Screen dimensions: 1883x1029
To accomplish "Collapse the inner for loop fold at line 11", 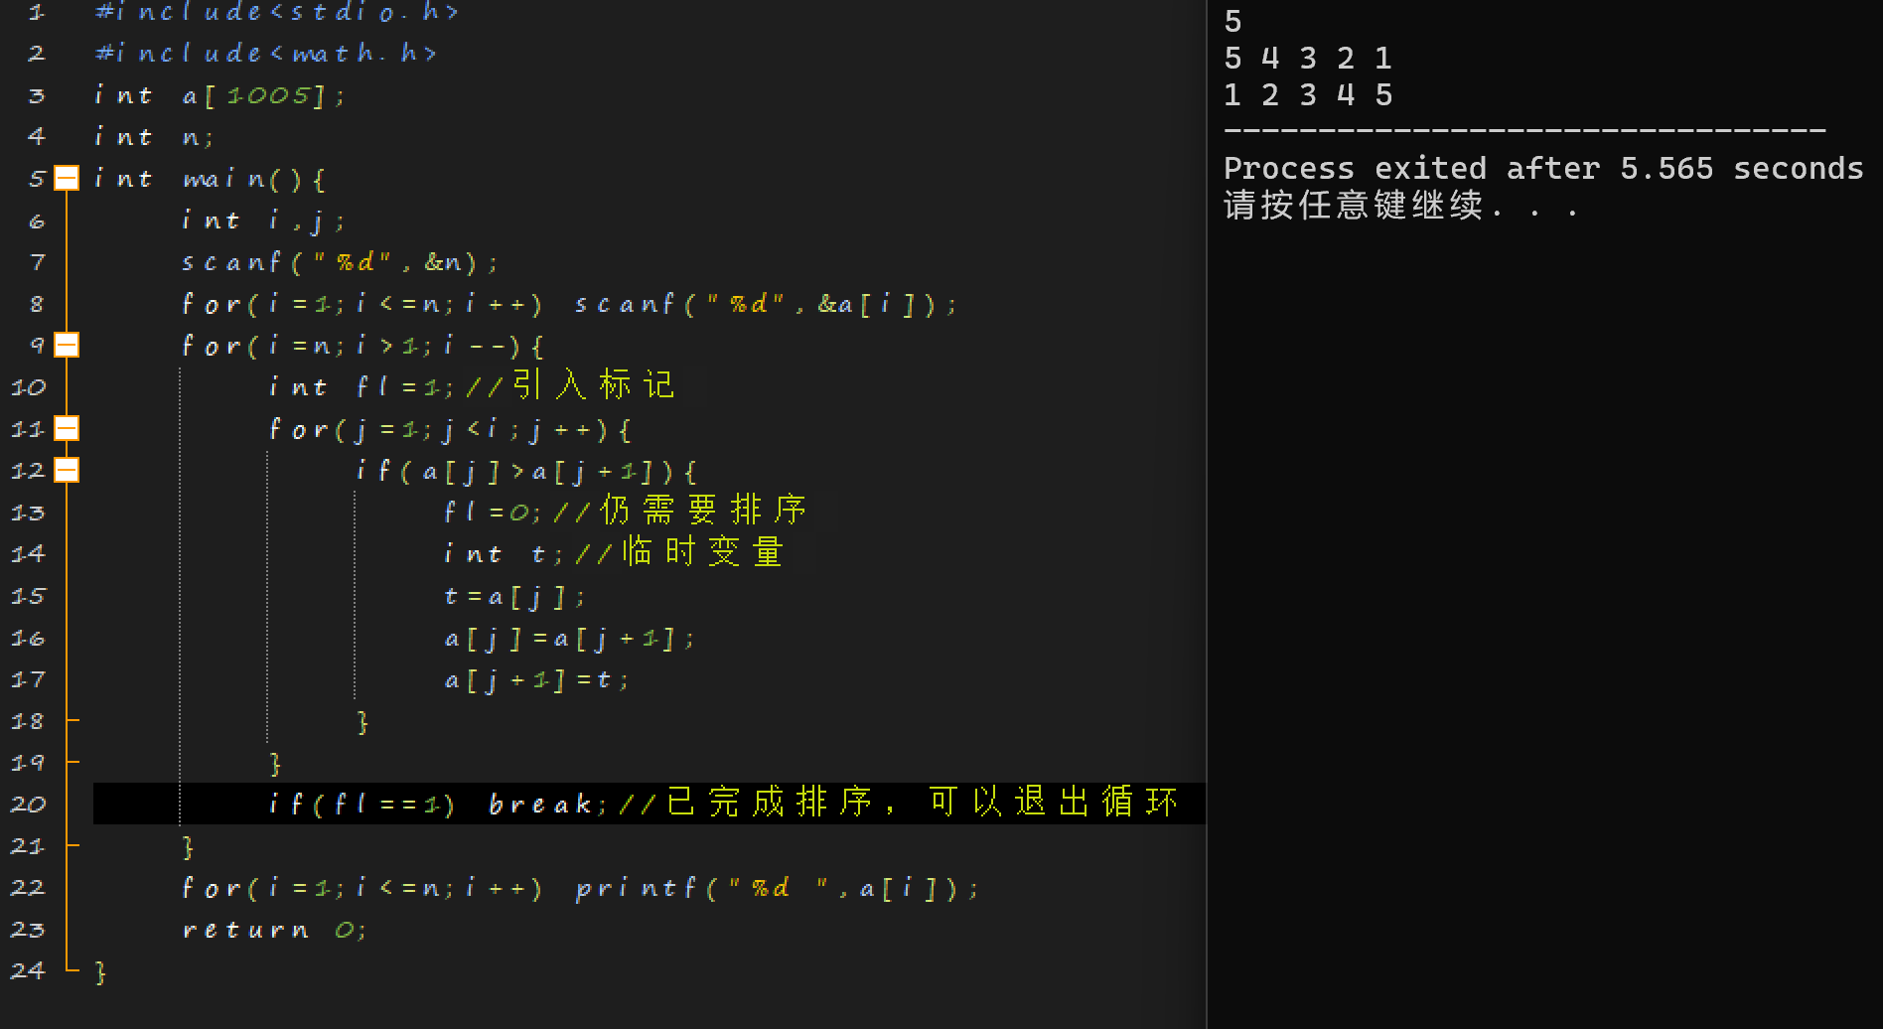I will [x=67, y=428].
